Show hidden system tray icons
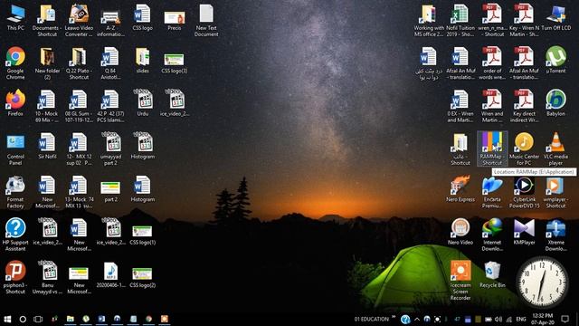The image size is (579, 326). pyautogui.click(x=417, y=319)
